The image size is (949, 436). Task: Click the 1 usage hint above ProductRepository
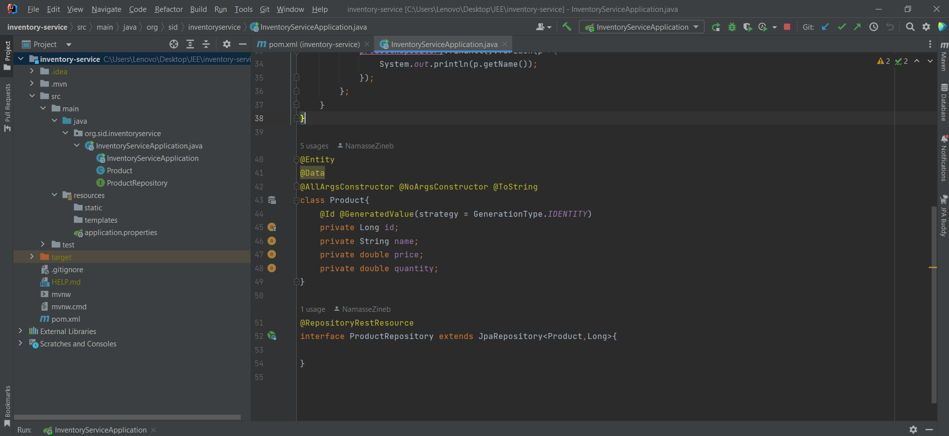click(x=313, y=309)
